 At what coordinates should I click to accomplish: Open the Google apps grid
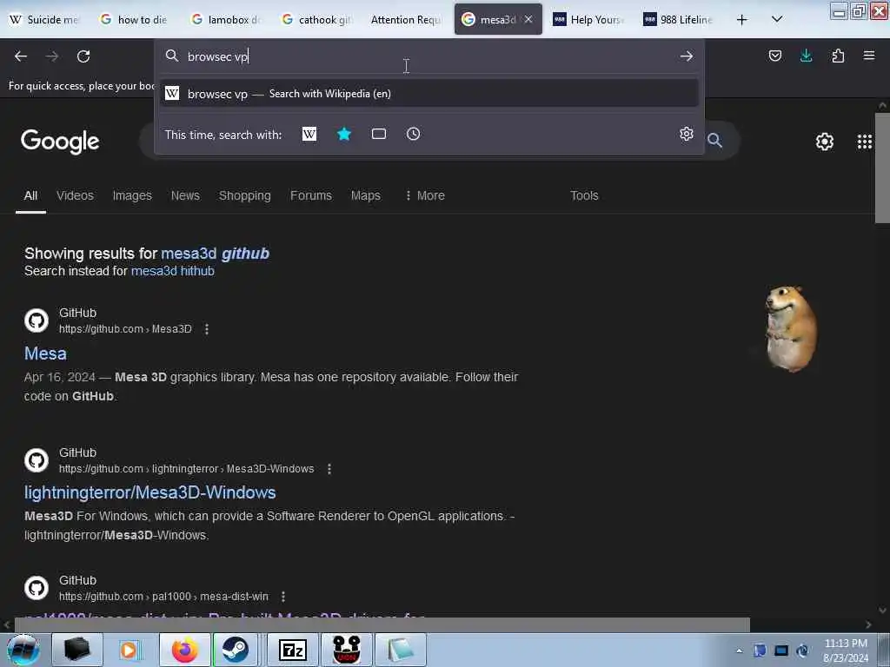click(x=865, y=142)
